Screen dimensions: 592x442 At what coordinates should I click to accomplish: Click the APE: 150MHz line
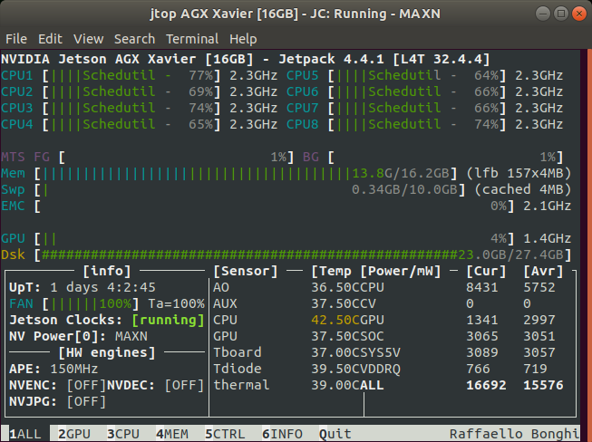pyautogui.click(x=53, y=369)
